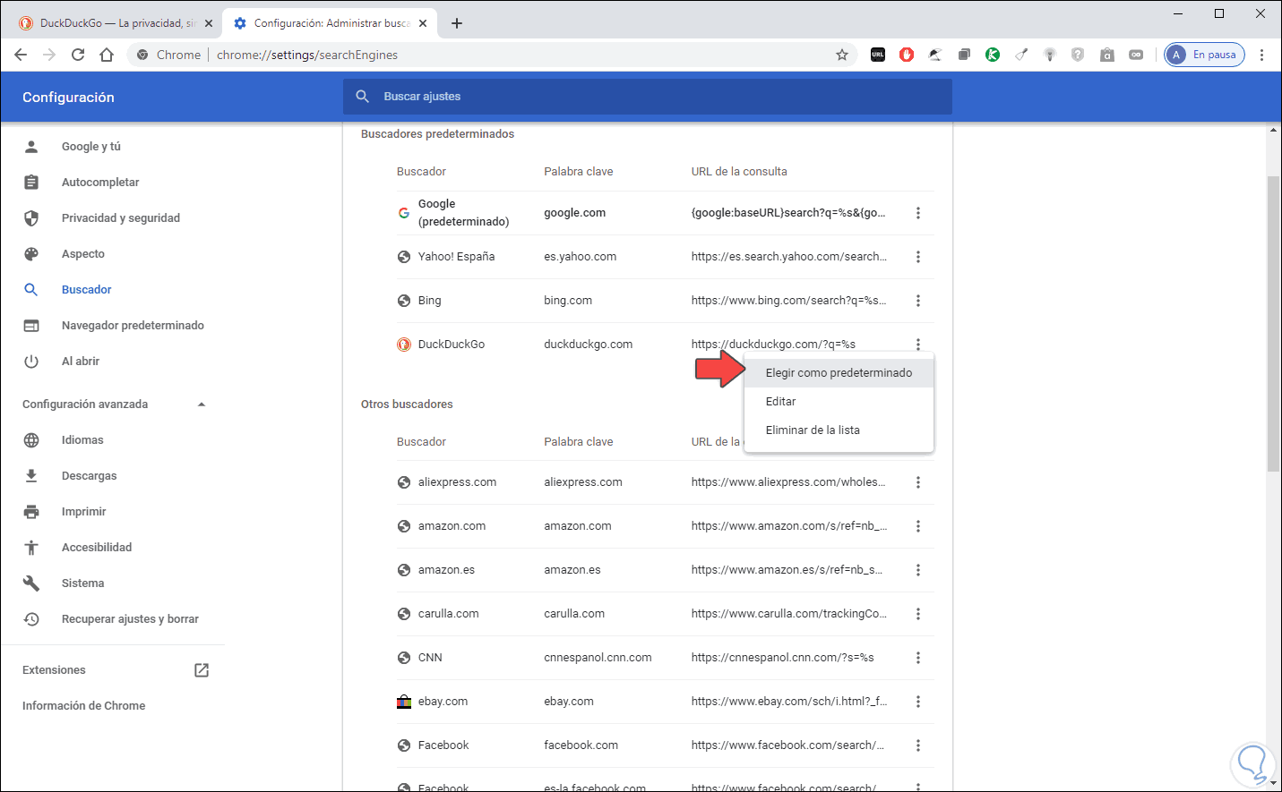The height and width of the screenshot is (792, 1282).
Task: Click the Otros buscadores heading
Action: pyautogui.click(x=407, y=405)
